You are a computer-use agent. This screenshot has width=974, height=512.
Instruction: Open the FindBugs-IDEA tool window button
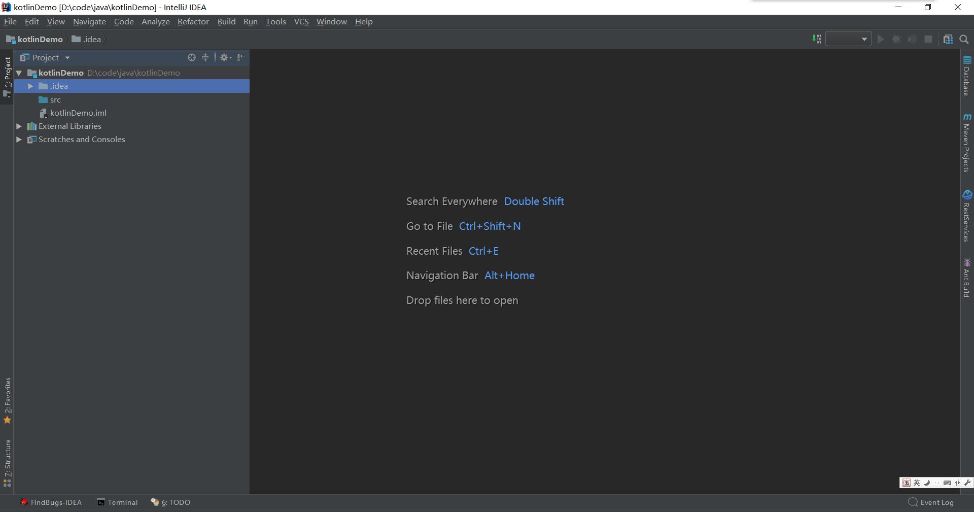[51, 502]
